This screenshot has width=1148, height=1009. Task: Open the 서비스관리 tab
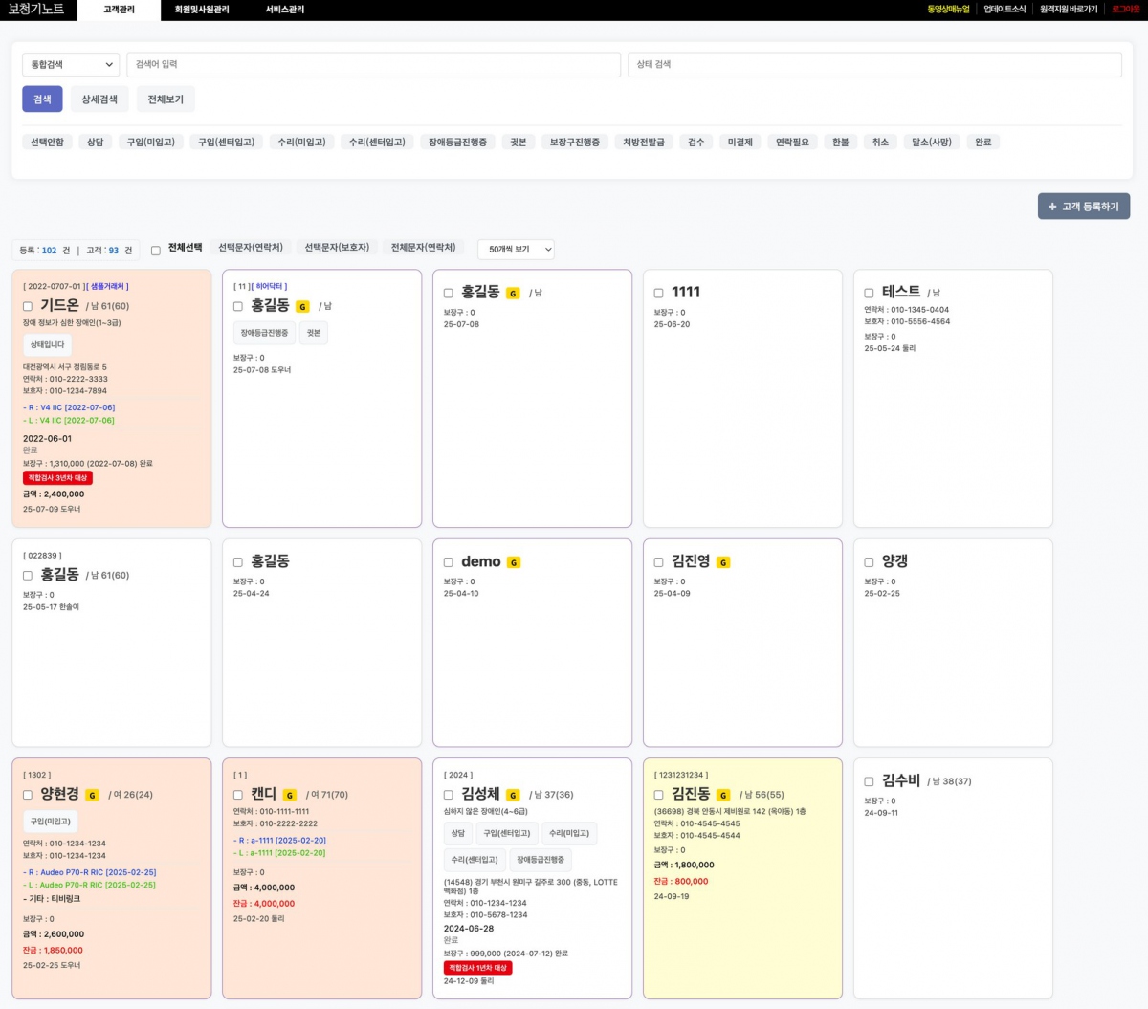[x=285, y=10]
